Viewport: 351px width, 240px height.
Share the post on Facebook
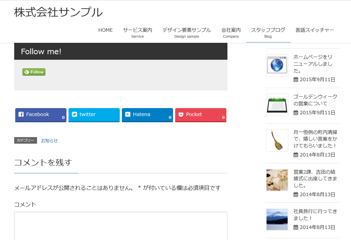click(x=41, y=115)
